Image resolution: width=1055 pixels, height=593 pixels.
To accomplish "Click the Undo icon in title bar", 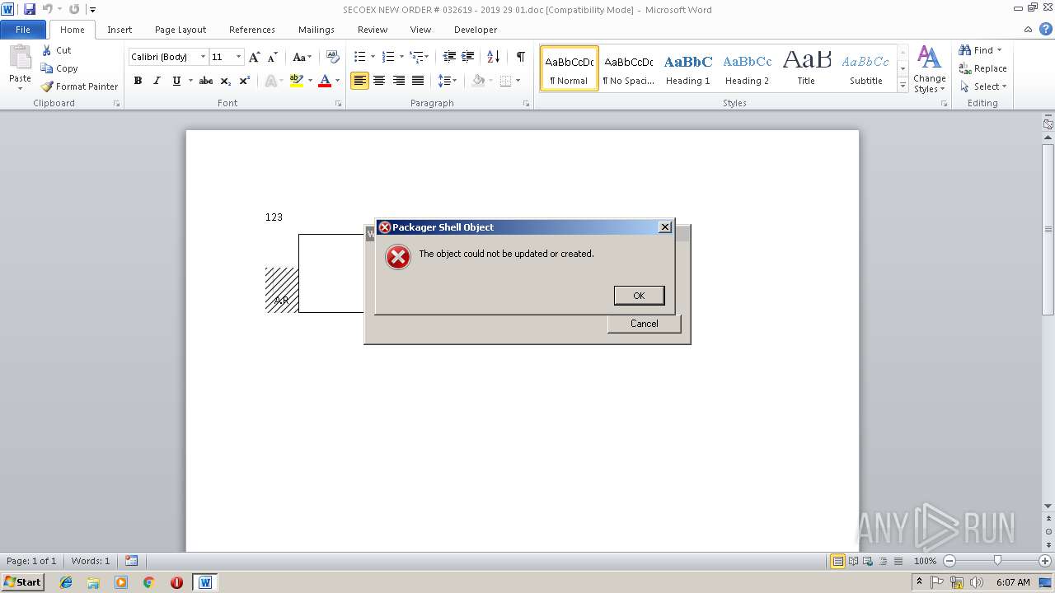I will coord(47,9).
